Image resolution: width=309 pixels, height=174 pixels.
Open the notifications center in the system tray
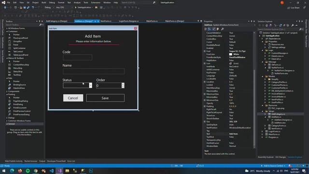coord(304,171)
